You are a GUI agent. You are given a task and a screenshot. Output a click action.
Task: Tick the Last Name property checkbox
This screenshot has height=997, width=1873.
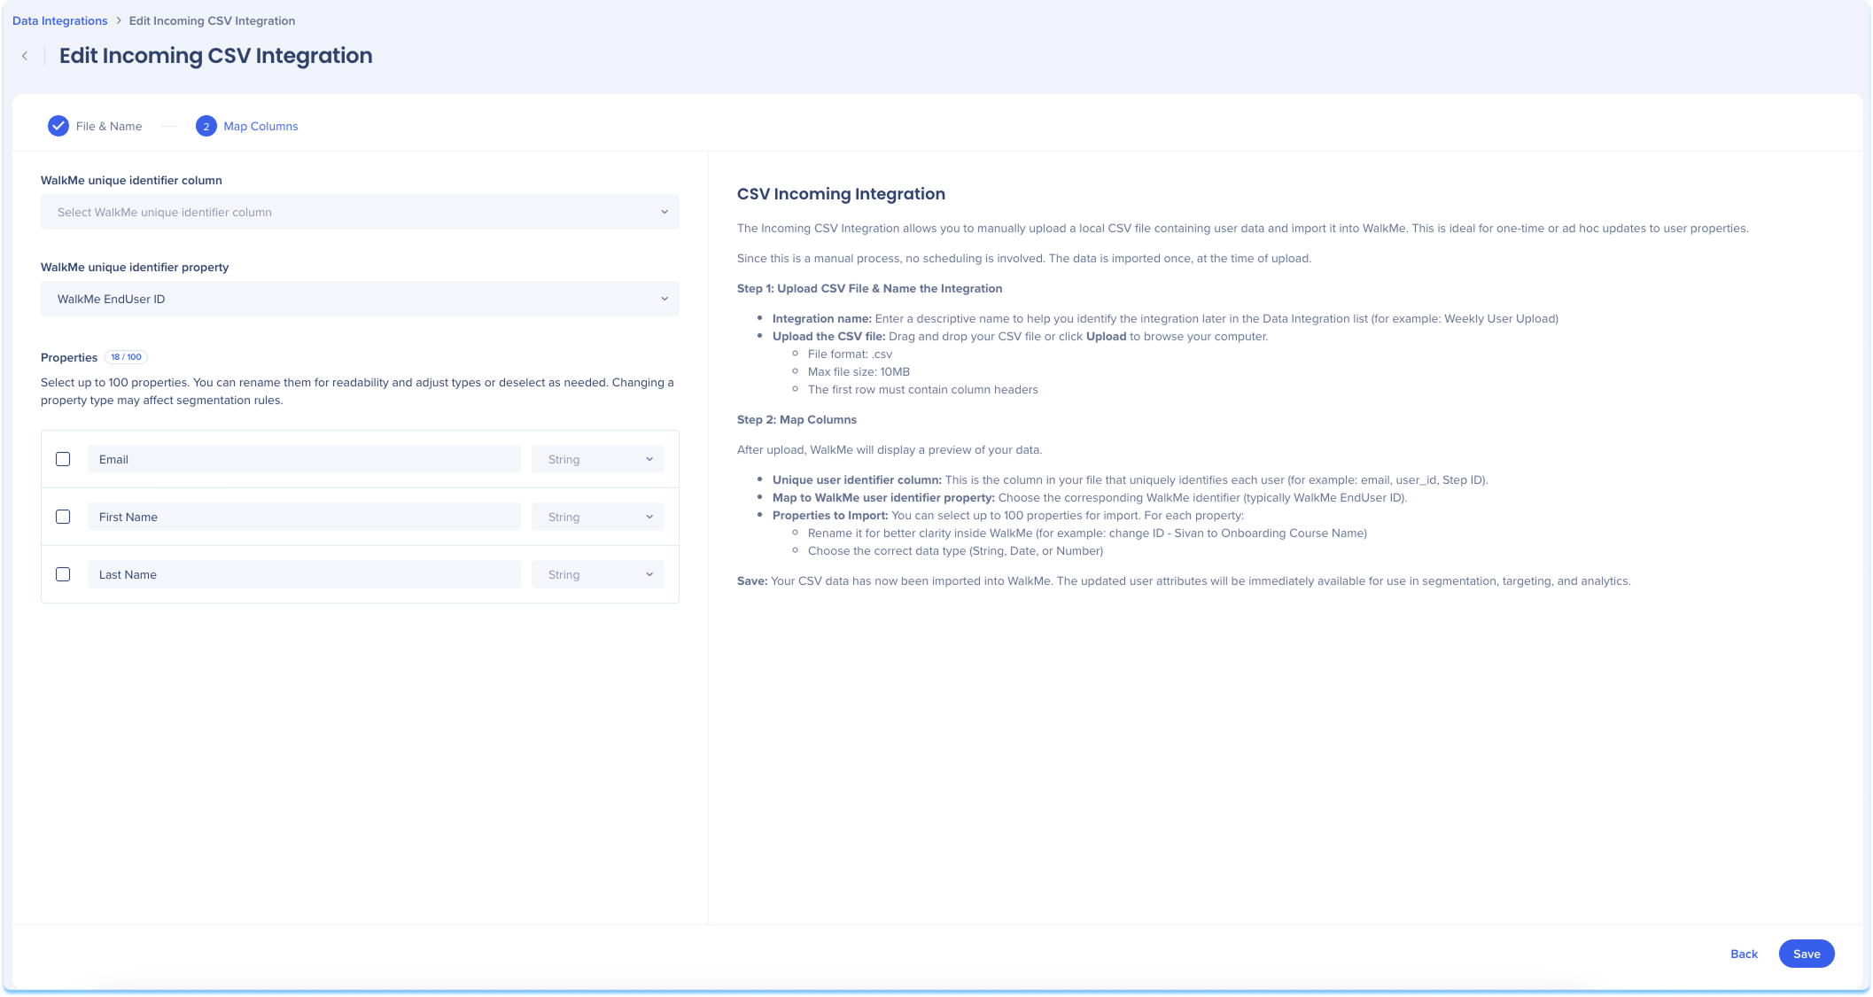click(x=63, y=574)
